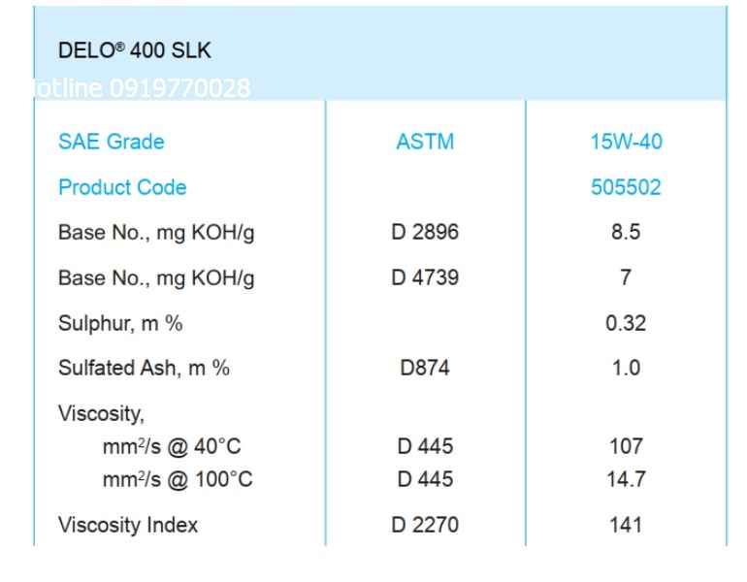Click the Product Code label
This screenshot has width=747, height=582.
[122, 187]
